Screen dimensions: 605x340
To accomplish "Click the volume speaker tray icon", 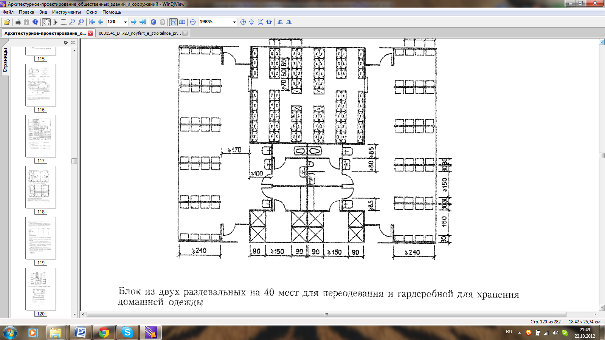I will point(555,333).
